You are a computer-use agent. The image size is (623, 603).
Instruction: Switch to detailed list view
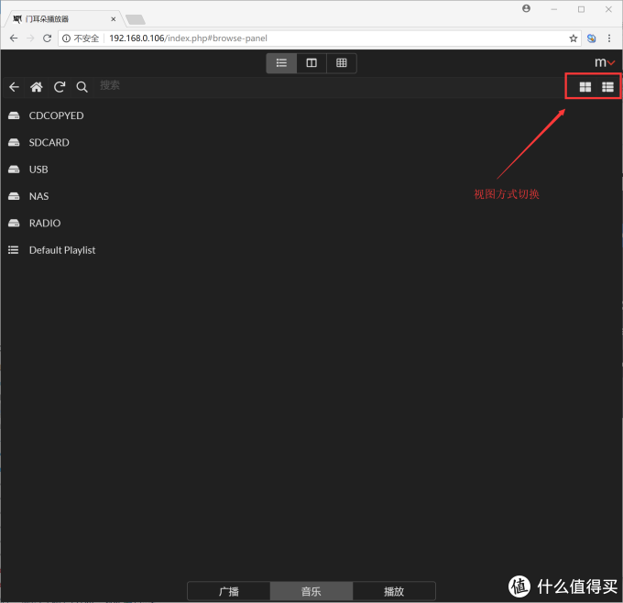pyautogui.click(x=607, y=87)
